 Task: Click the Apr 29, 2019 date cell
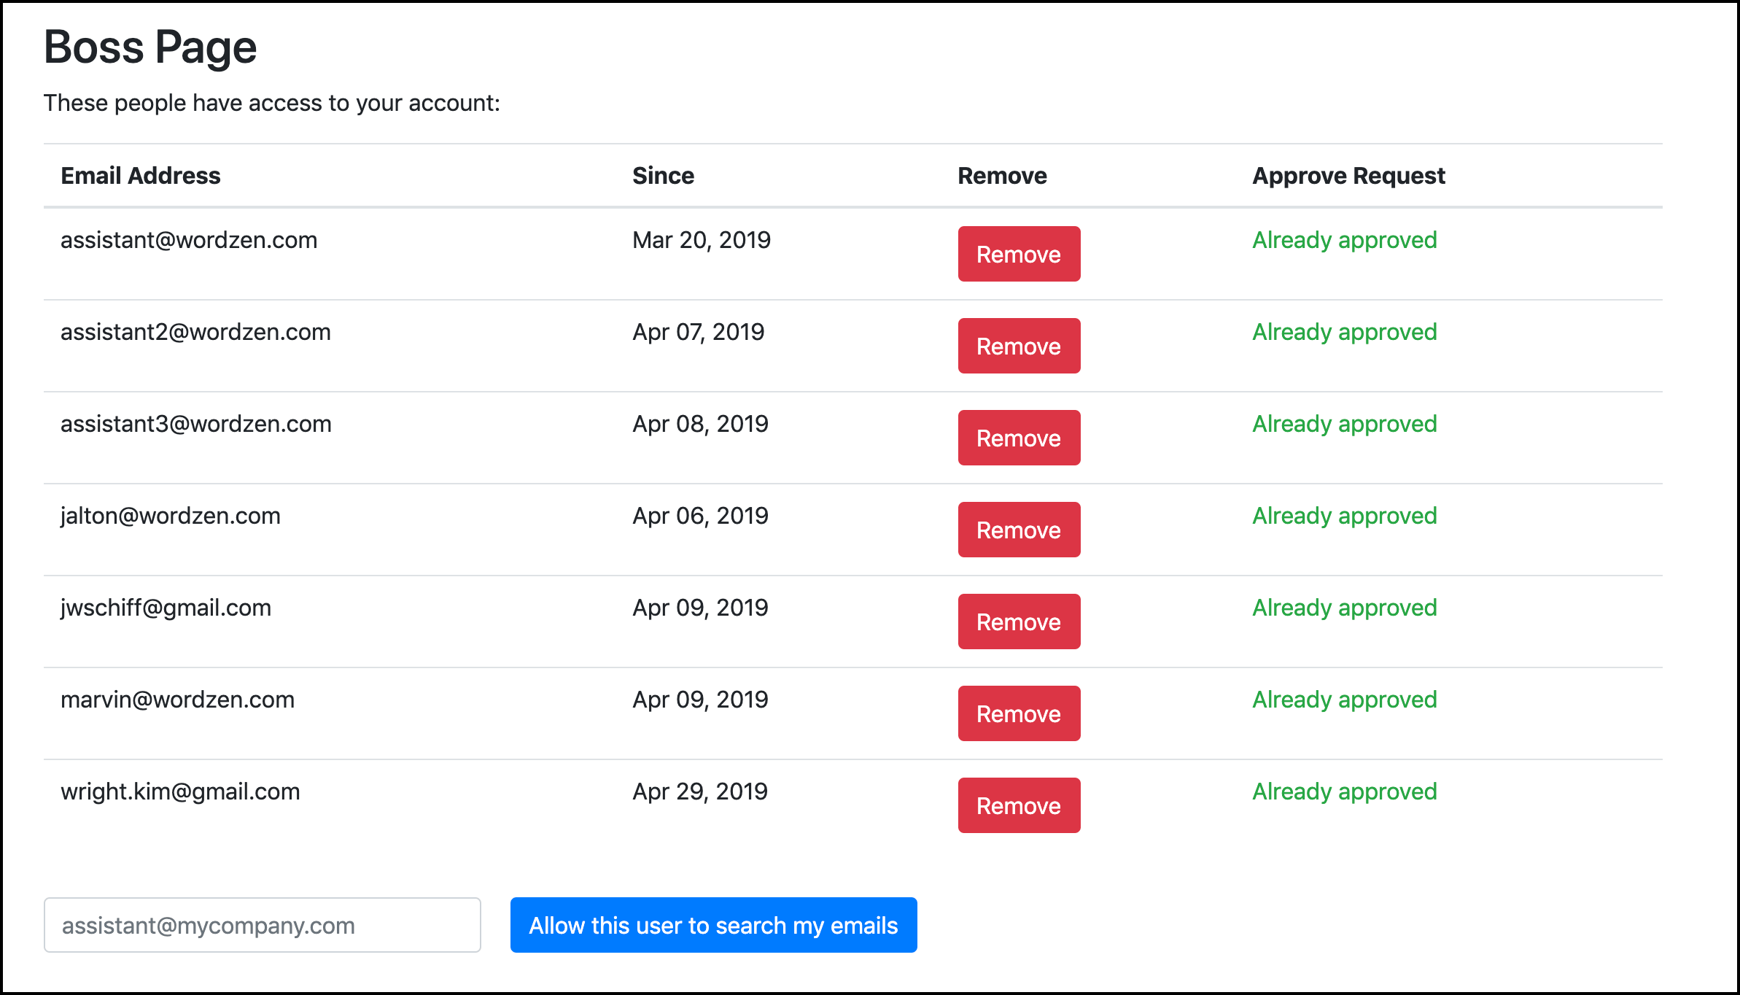[x=699, y=791]
